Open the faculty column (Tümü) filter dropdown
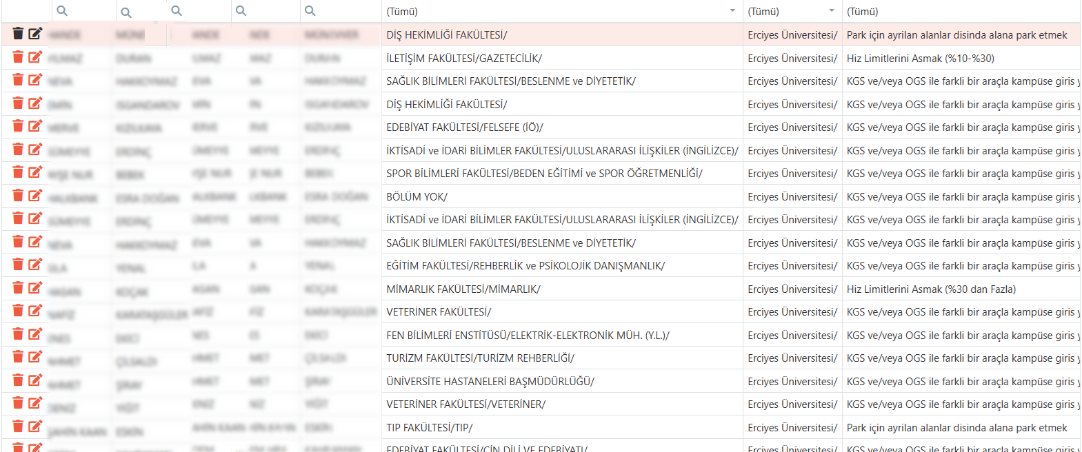 732,11
